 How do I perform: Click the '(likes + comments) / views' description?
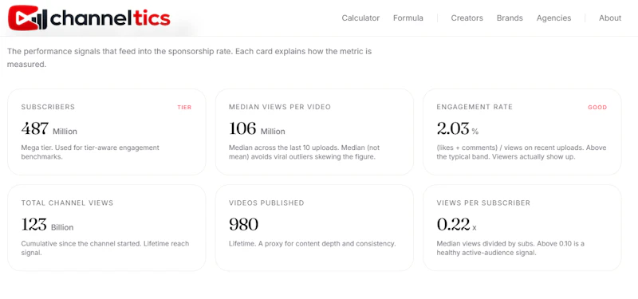coord(522,152)
